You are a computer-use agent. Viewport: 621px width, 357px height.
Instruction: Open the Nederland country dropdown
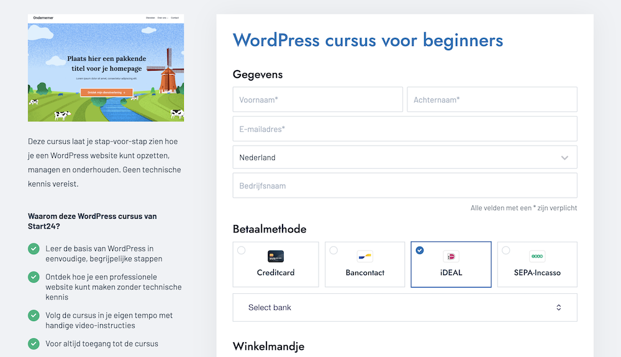[x=404, y=157]
